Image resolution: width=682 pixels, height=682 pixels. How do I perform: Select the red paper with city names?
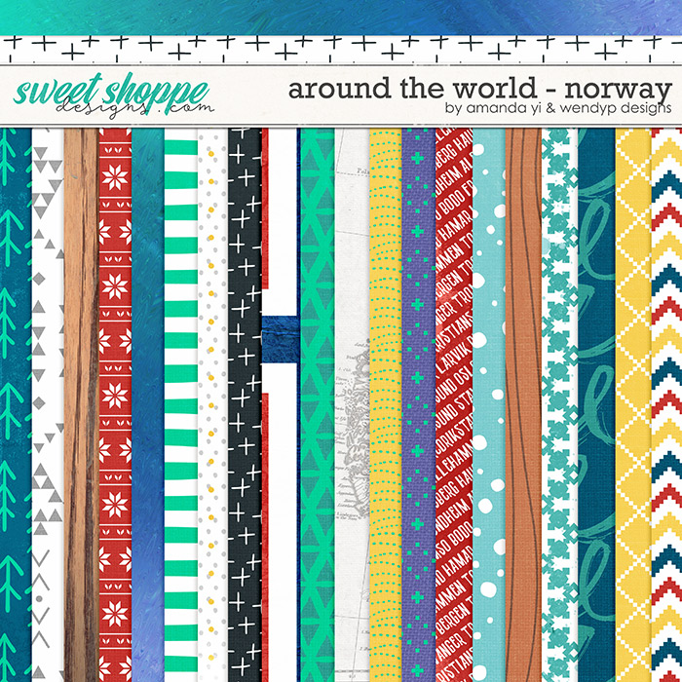click(454, 405)
